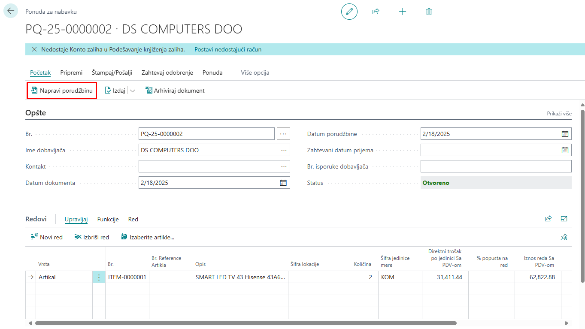
Task: Click the pencil edit icon
Action: pos(349,12)
